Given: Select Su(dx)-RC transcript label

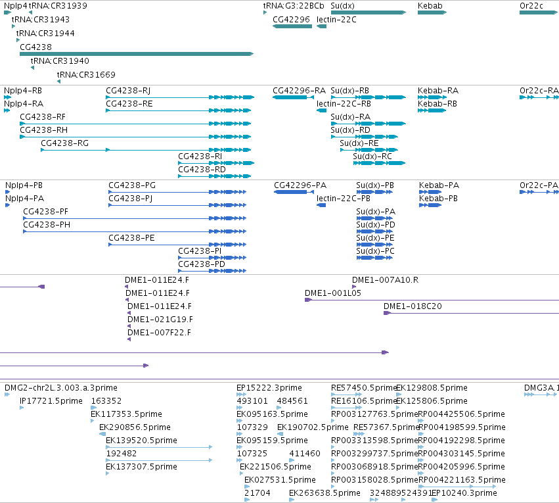Looking at the screenshot, I should coord(372,156).
